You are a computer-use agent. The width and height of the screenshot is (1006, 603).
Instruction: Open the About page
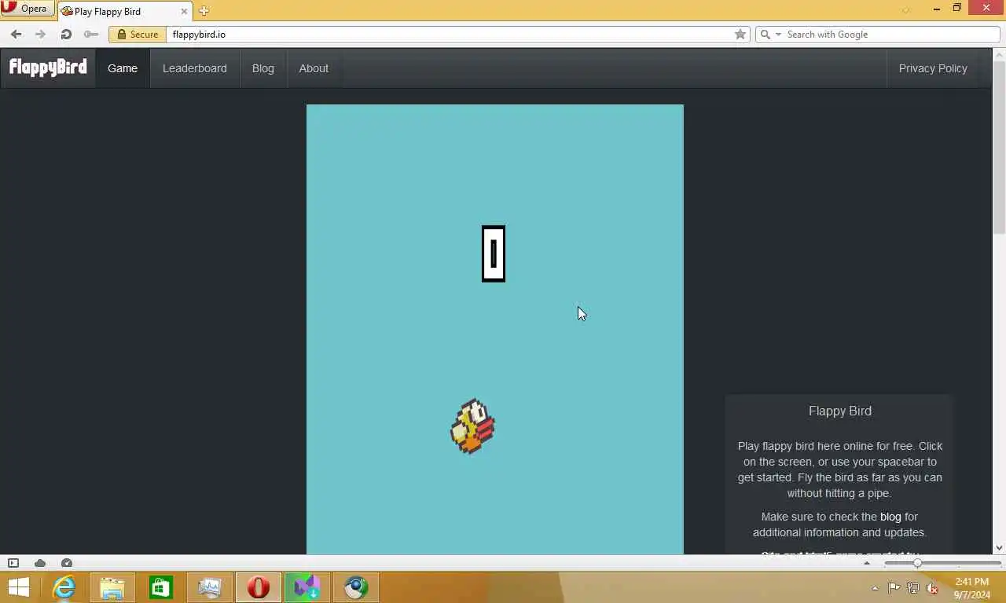coord(314,68)
